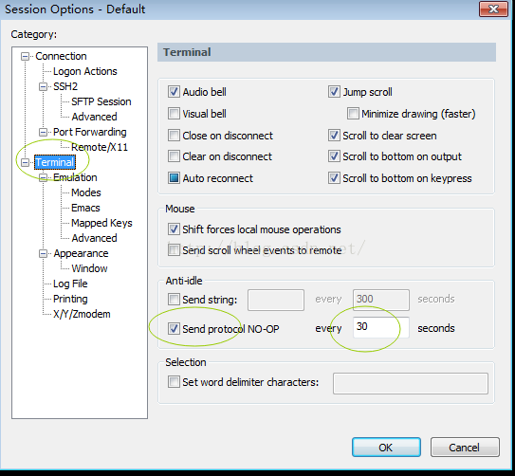The image size is (515, 476).
Task: Select Mapped Keys category
Action: 101,223
